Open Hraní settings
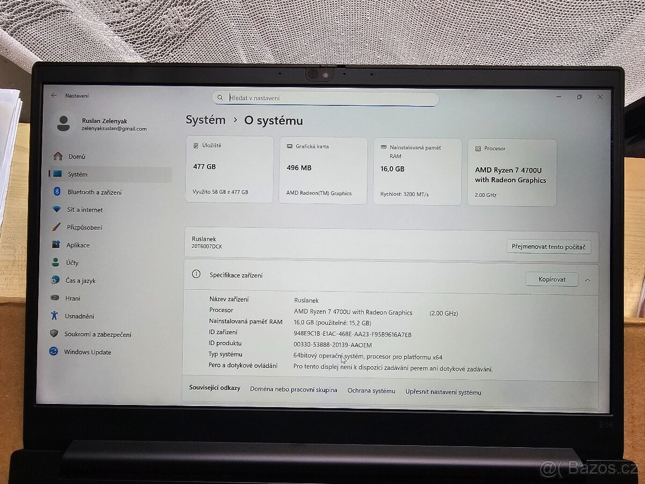The width and height of the screenshot is (645, 484). [73, 298]
